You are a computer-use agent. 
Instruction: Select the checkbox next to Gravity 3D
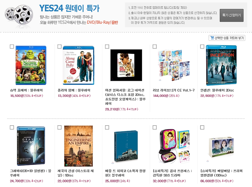pos(12,128)
